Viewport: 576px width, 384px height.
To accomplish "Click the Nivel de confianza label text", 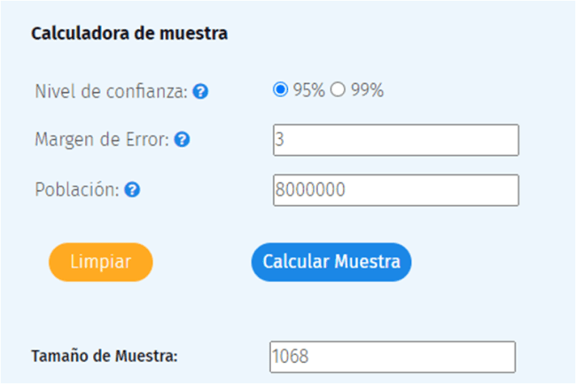I will tap(111, 91).
